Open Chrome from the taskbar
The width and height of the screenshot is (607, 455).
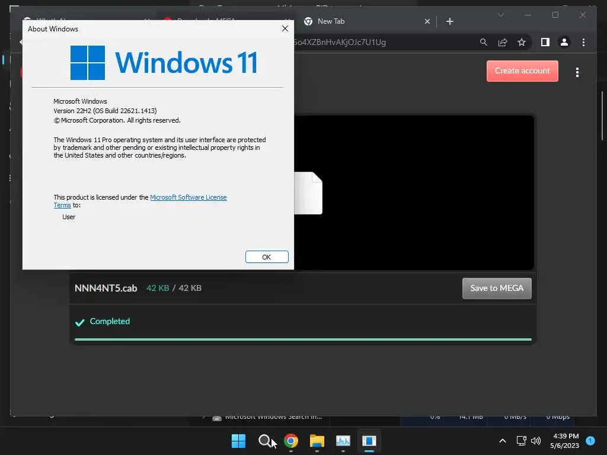pyautogui.click(x=291, y=441)
